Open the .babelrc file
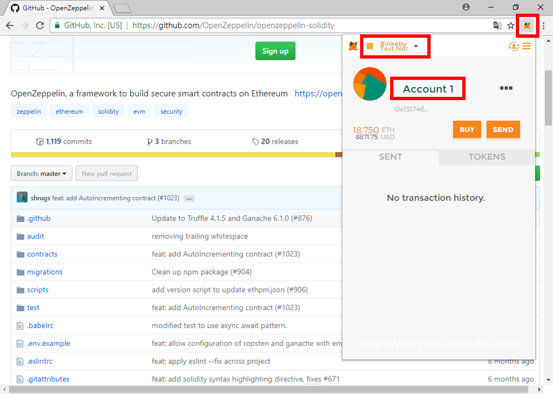553x394 pixels. pyautogui.click(x=40, y=326)
